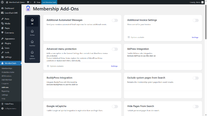This screenshot has height=116, width=207.
Task: Visit MemberDash Demo site home
Action: coord(15,2)
